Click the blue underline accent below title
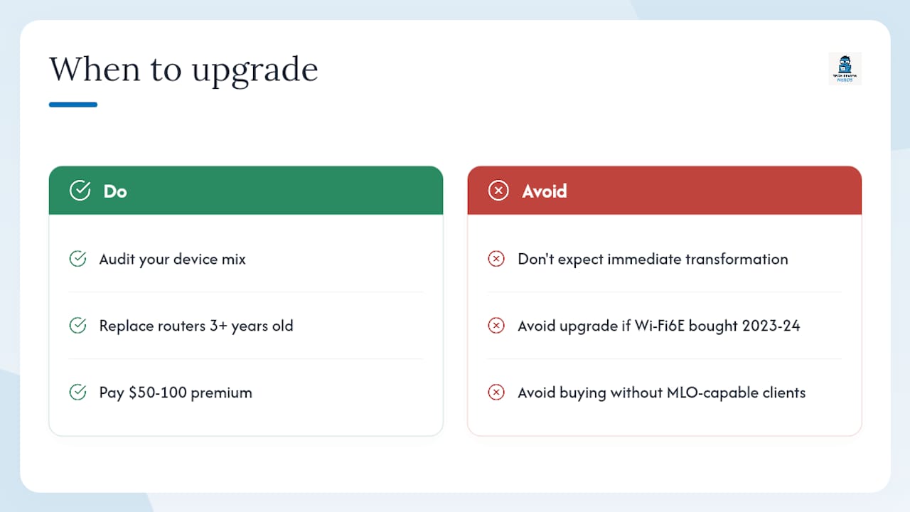 (73, 105)
